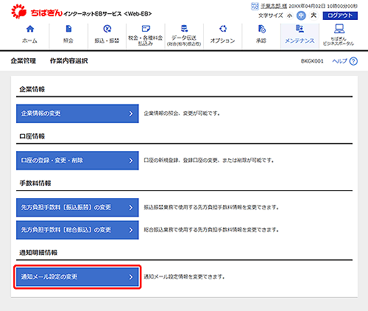
Task: Click the オプション icon
Action: (223, 29)
